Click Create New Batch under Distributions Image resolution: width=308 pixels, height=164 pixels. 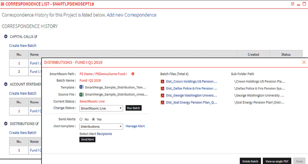[23, 133]
